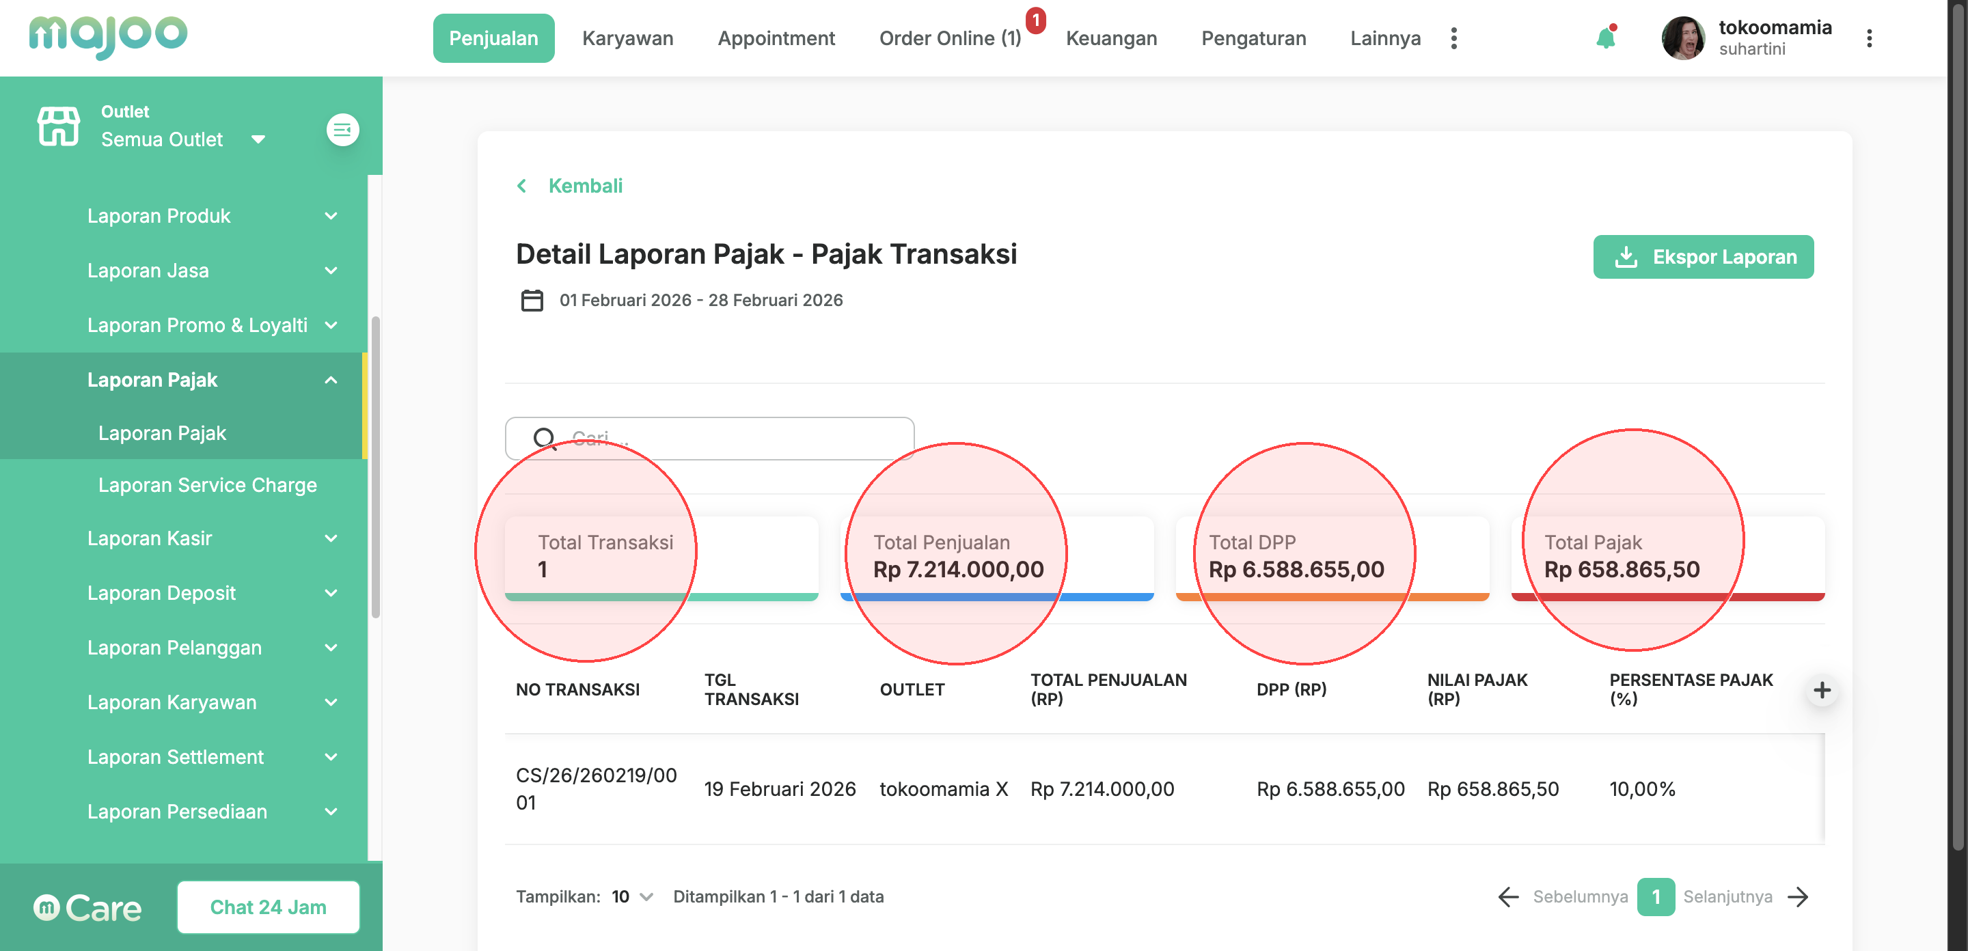Go to previous page with left arrow
Image resolution: width=1968 pixels, height=951 pixels.
pos(1508,897)
